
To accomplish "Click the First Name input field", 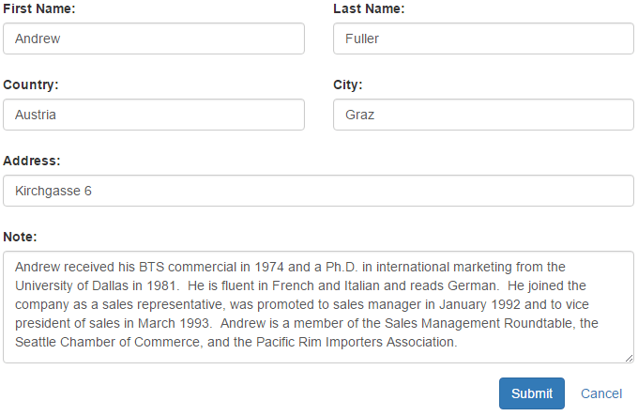I will pos(154,39).
